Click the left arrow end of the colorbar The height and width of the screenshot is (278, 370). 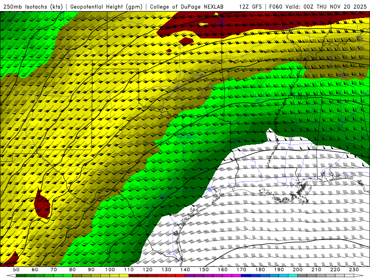11,276
